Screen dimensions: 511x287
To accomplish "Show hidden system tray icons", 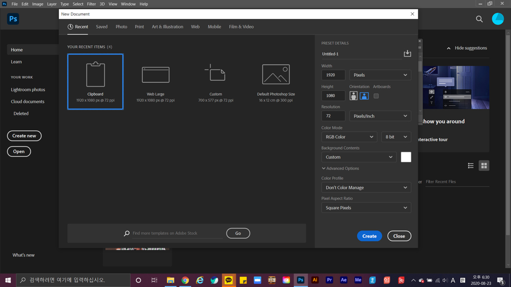I will pyautogui.click(x=413, y=281).
